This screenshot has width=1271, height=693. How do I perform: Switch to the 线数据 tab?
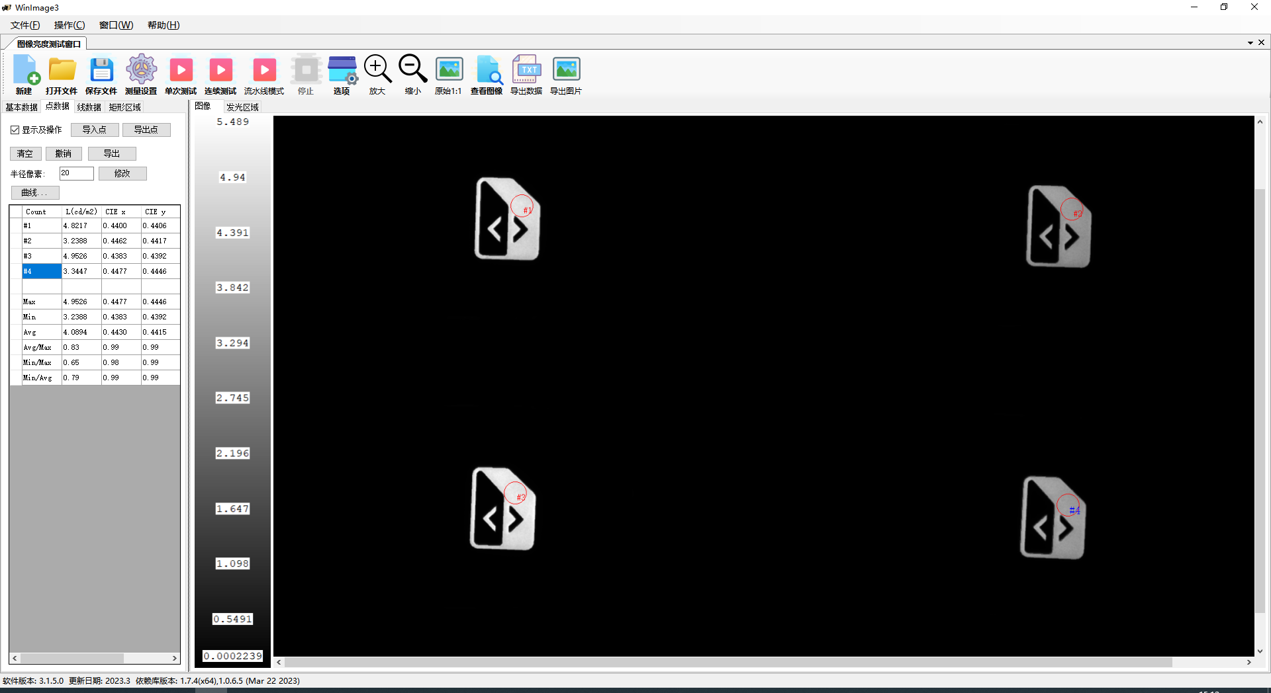[89, 106]
